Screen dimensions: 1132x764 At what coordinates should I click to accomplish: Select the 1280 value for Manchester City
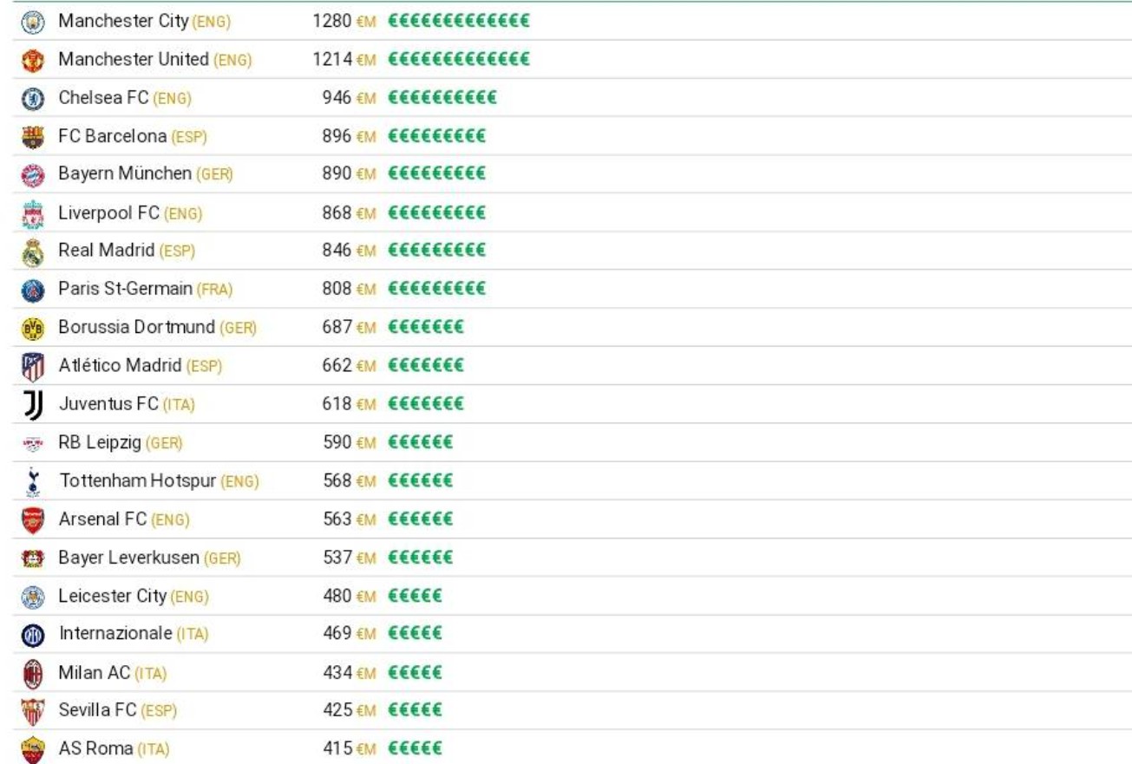click(x=332, y=21)
